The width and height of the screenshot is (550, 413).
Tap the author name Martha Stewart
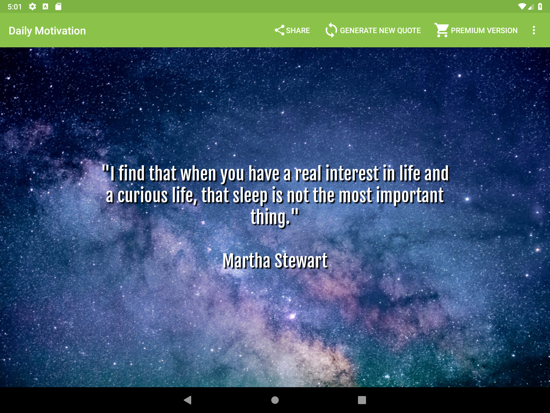[x=275, y=261]
